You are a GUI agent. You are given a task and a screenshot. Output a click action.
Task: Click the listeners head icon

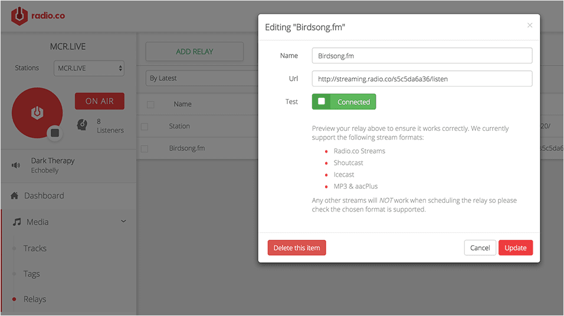(x=83, y=125)
